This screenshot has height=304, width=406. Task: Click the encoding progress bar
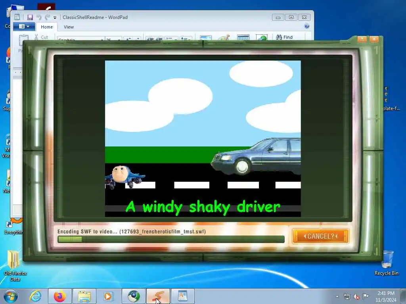point(171,239)
